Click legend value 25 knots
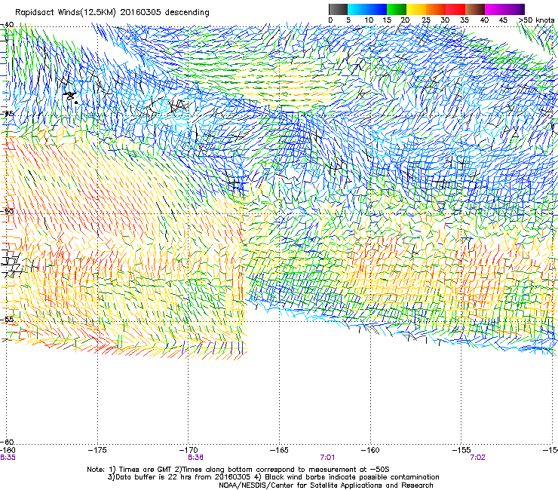558x490 pixels. 426,20
